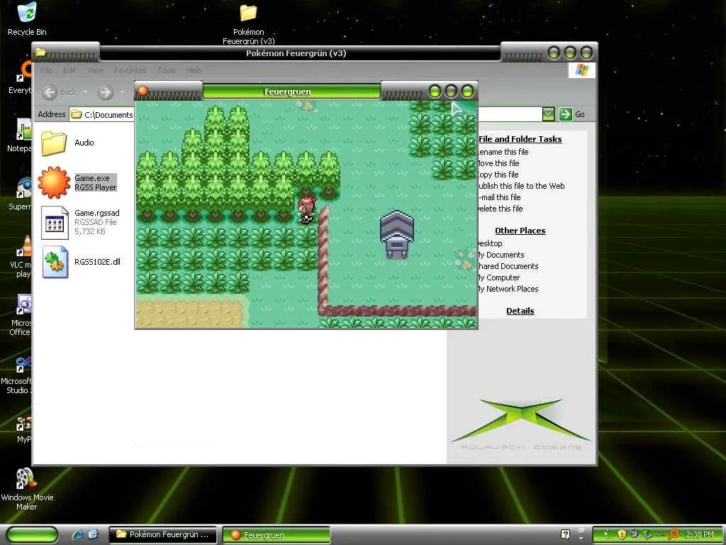
Task: Click 'Delete this file' task link
Action: coord(501,209)
